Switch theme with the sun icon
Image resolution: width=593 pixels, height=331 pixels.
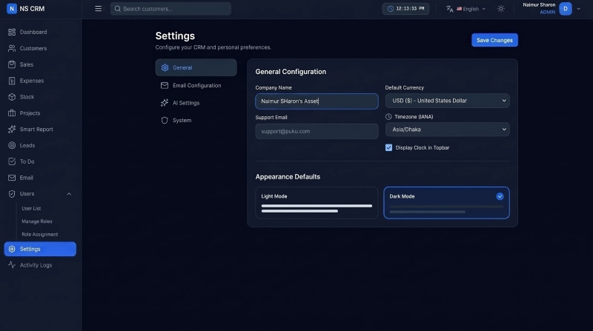click(x=501, y=9)
